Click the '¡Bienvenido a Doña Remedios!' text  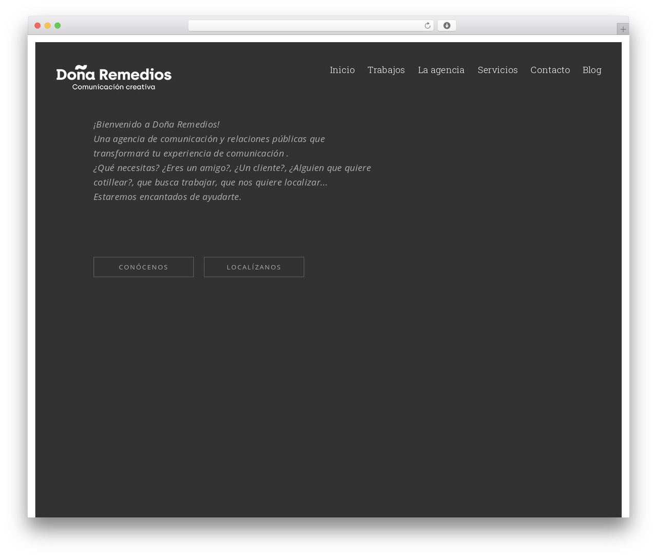click(157, 124)
